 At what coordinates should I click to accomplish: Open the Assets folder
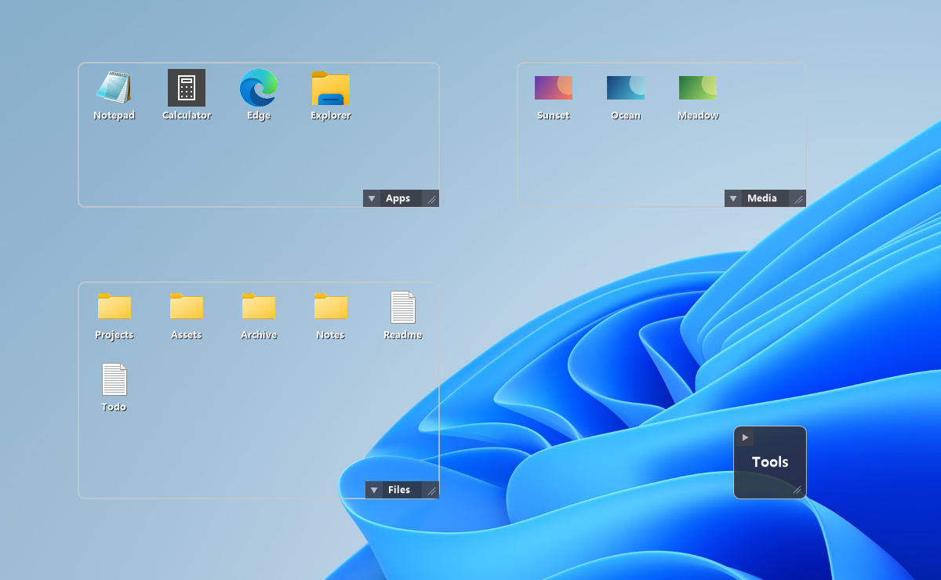pyautogui.click(x=187, y=307)
